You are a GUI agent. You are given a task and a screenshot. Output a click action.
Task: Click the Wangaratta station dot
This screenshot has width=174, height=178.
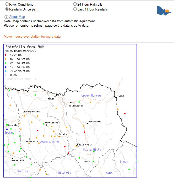click(24, 112)
